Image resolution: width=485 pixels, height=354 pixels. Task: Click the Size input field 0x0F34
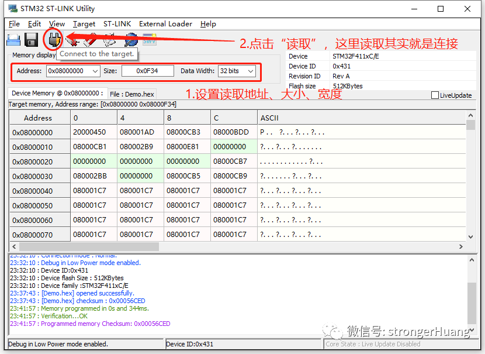click(147, 71)
